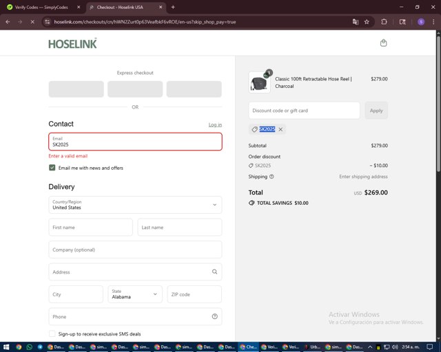
Task: Click the third Express checkout button
Action: pyautogui.click(x=194, y=89)
